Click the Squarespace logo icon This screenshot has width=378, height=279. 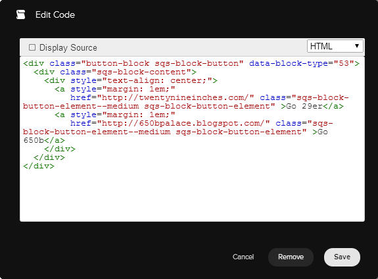[21, 14]
